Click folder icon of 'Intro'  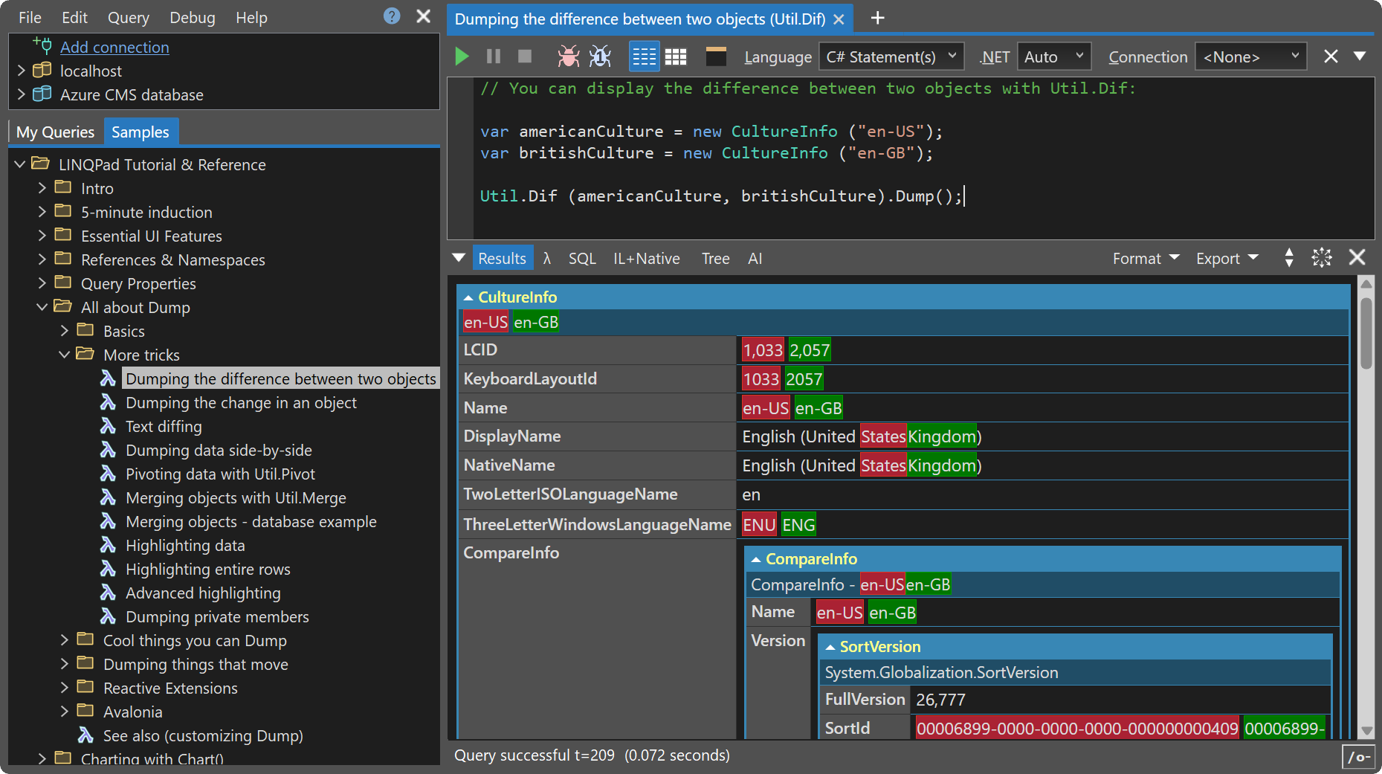point(64,187)
